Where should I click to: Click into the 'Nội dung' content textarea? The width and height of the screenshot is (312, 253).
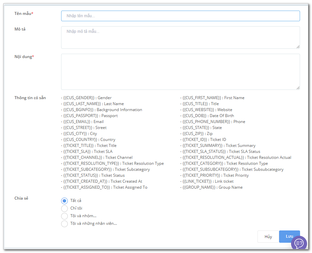pyautogui.click(x=180, y=72)
